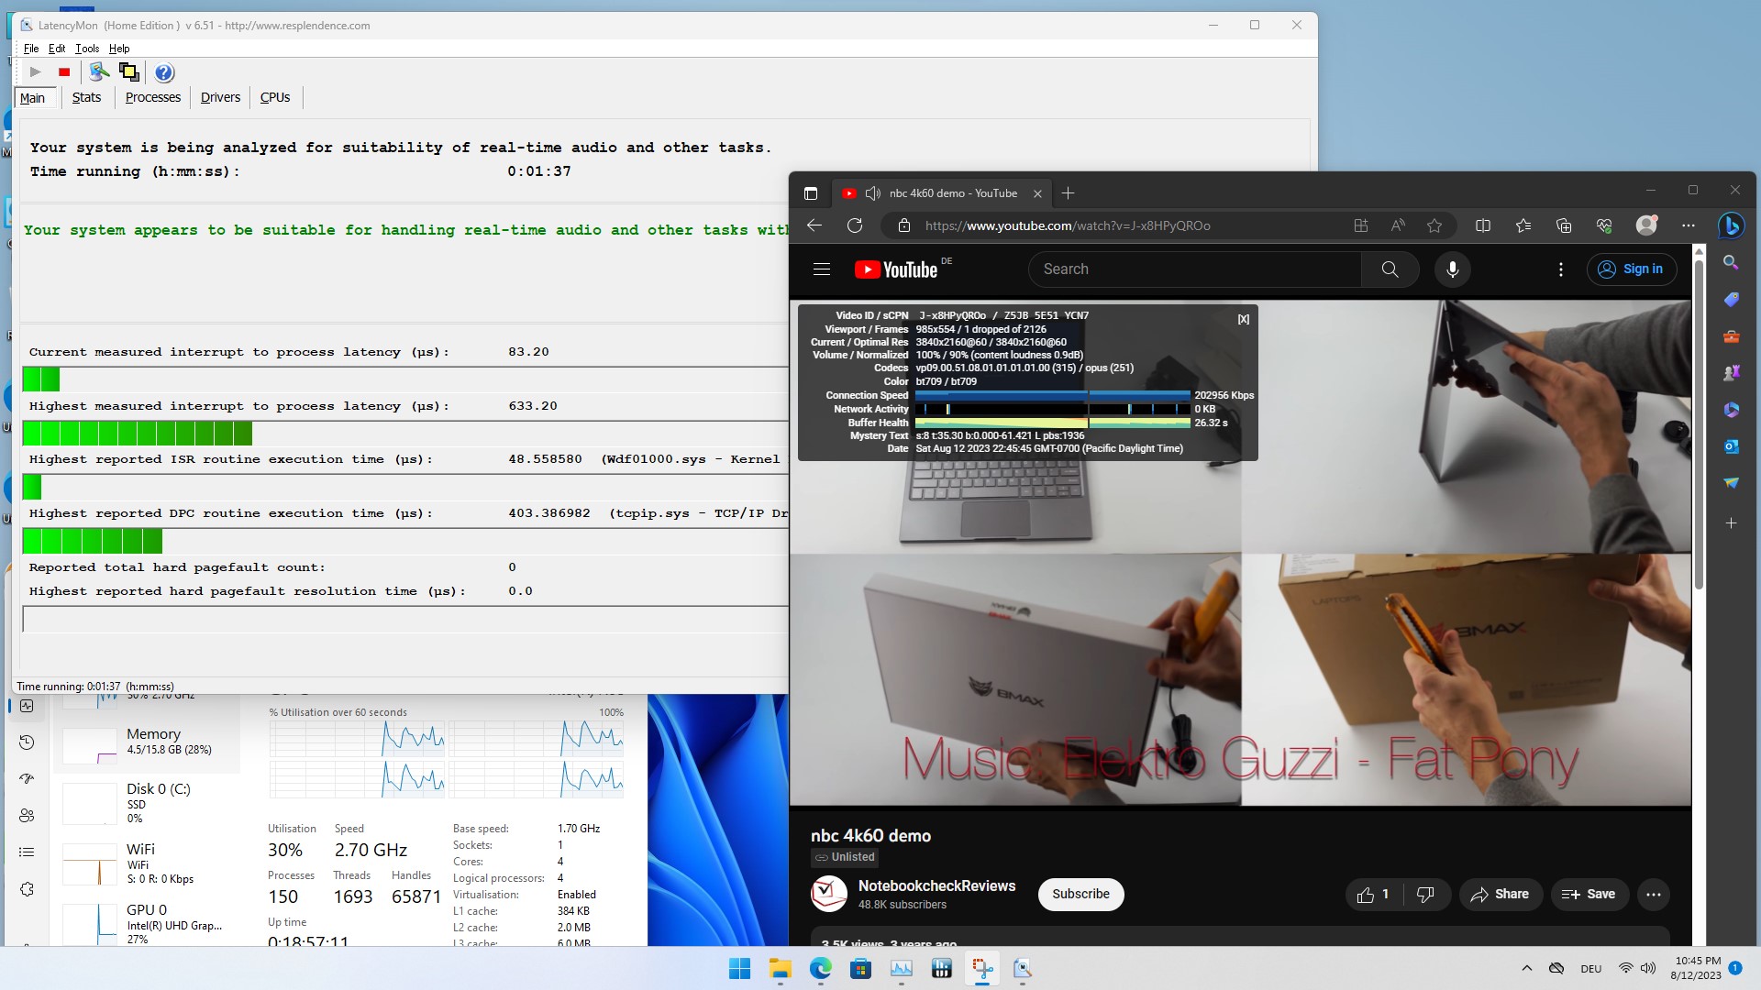Dislike the video with thumbs down

pyautogui.click(x=1425, y=895)
